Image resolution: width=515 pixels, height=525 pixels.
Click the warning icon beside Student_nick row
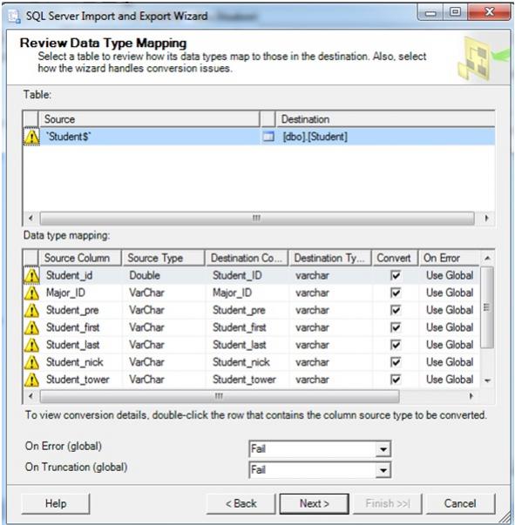click(x=32, y=362)
